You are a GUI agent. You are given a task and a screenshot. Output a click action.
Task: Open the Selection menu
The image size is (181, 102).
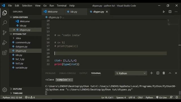pos(27,6)
